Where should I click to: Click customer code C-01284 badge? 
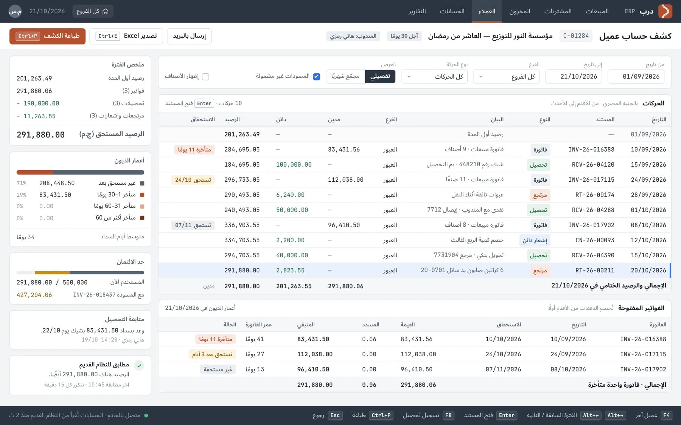[x=576, y=36]
